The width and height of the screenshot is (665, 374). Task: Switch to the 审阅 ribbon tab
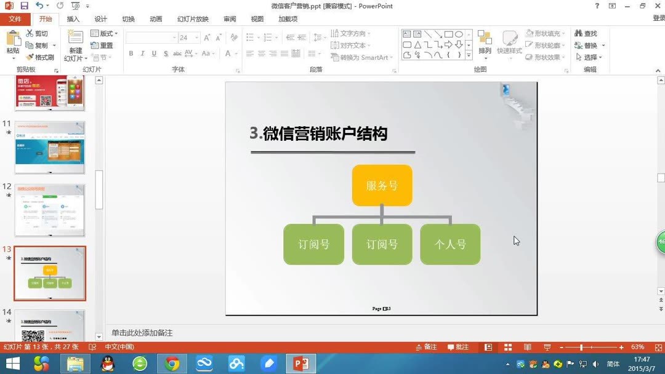[230, 19]
